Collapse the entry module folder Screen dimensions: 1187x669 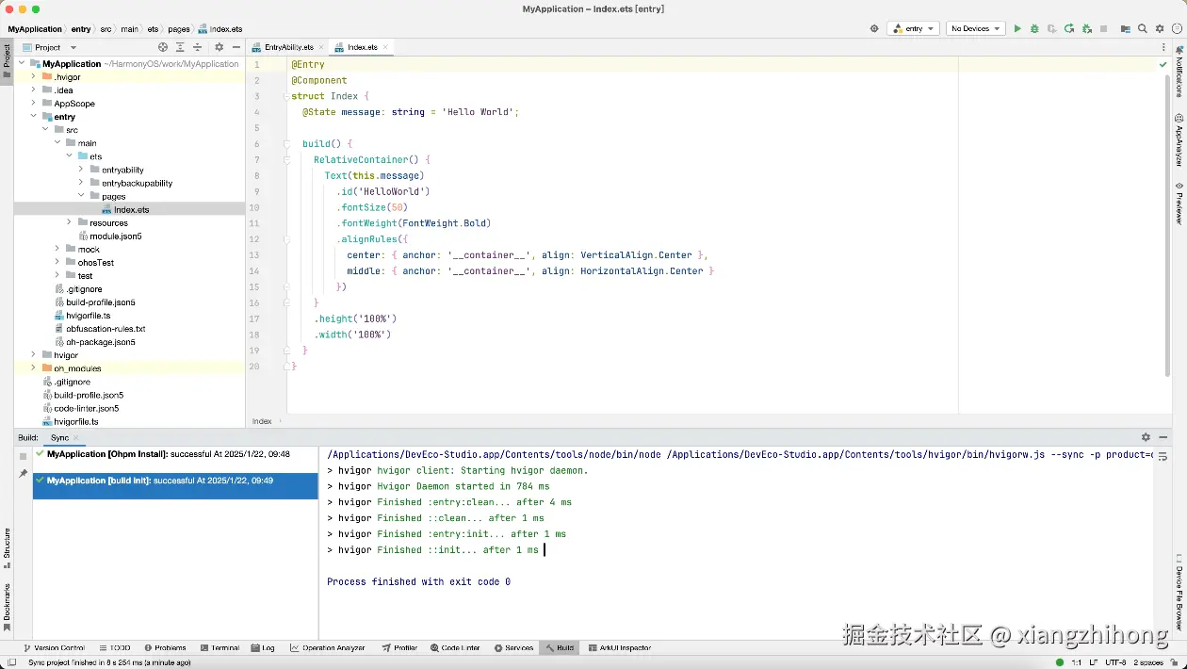tap(34, 117)
